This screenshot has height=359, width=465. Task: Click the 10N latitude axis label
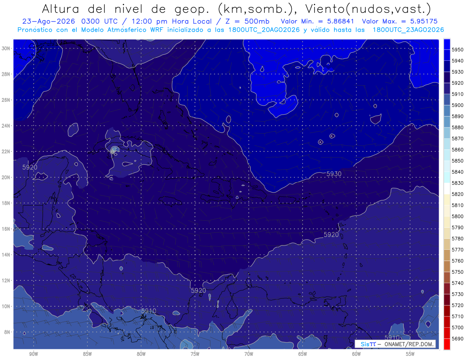pos(6,306)
